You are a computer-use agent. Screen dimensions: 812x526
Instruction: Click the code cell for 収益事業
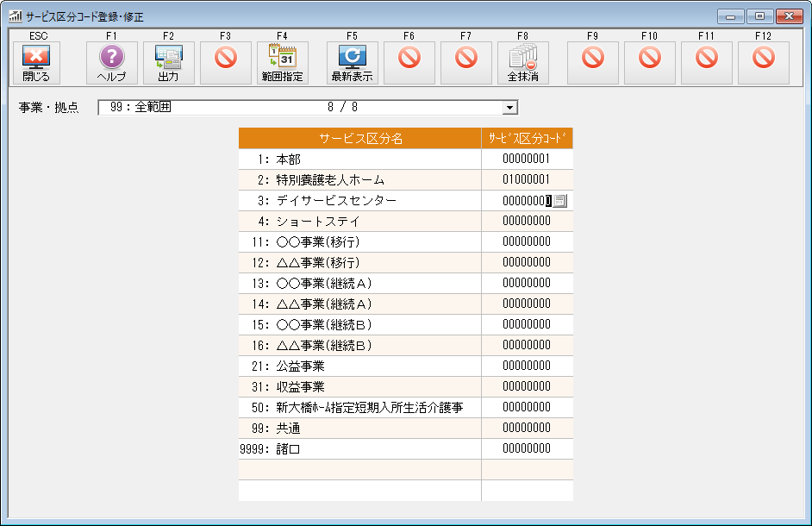[528, 387]
